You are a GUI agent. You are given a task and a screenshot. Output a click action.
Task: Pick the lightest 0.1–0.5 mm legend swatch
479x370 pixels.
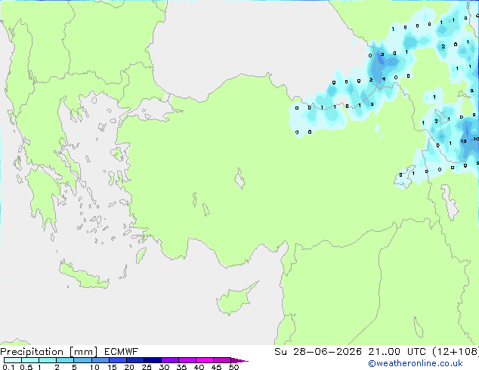[x=13, y=360]
